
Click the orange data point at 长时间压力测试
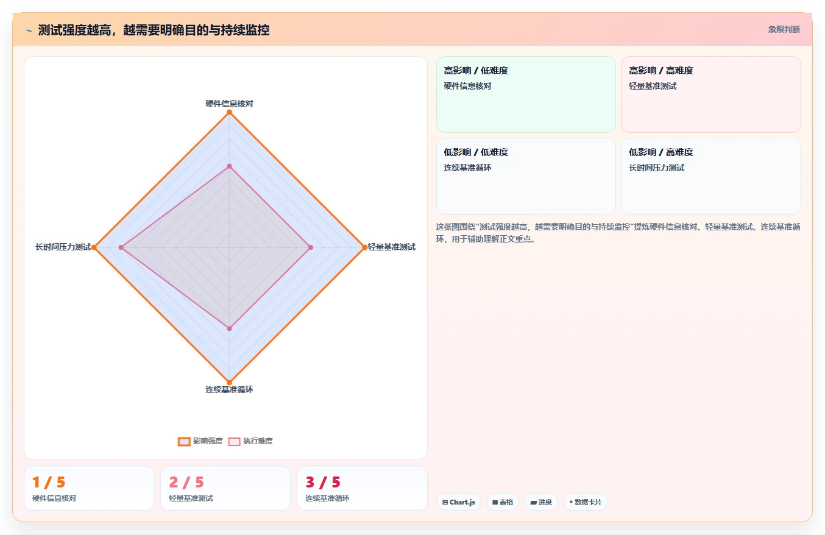[x=94, y=247]
